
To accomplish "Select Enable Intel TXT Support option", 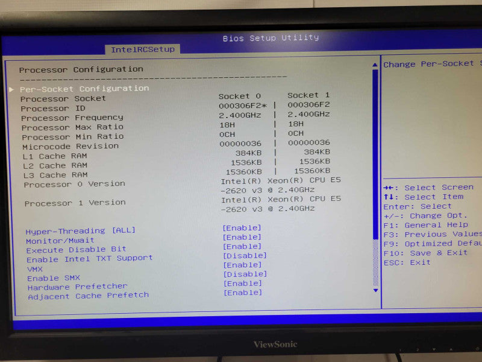I will click(89, 259).
